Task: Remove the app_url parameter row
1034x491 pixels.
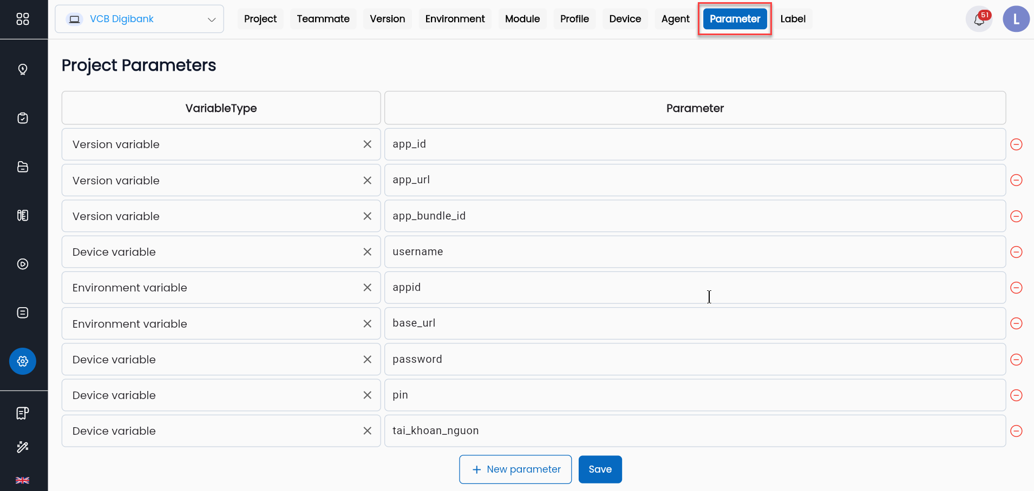Action: [x=1017, y=180]
